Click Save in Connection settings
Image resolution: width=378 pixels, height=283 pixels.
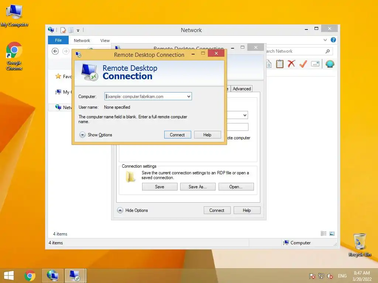(159, 187)
